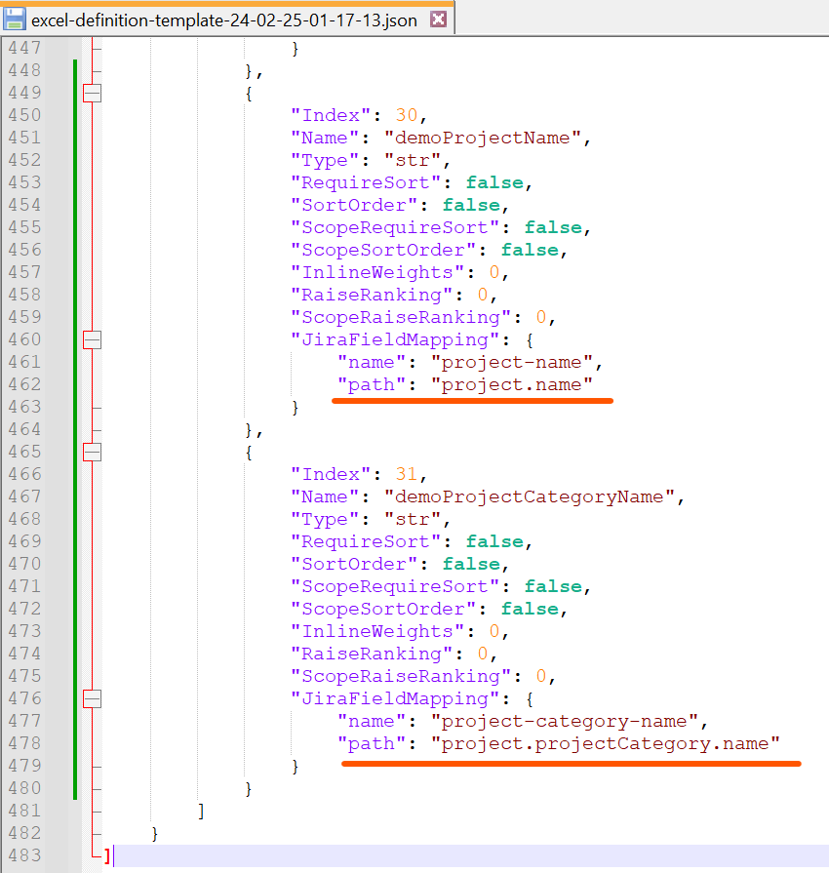This screenshot has height=873, width=829.
Task: Click the RequireSort false value on line 453
Action: (494, 182)
